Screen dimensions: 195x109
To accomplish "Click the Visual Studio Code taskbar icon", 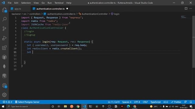I will 84,106.
